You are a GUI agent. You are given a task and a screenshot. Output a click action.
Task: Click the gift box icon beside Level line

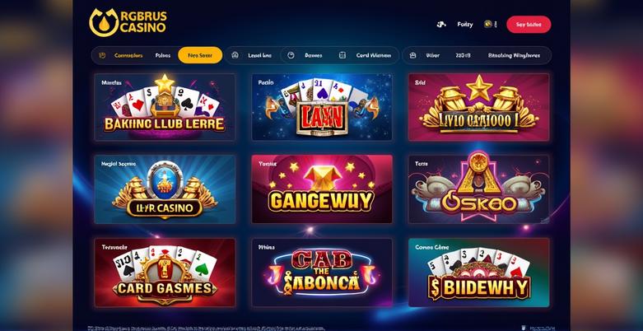tap(235, 55)
